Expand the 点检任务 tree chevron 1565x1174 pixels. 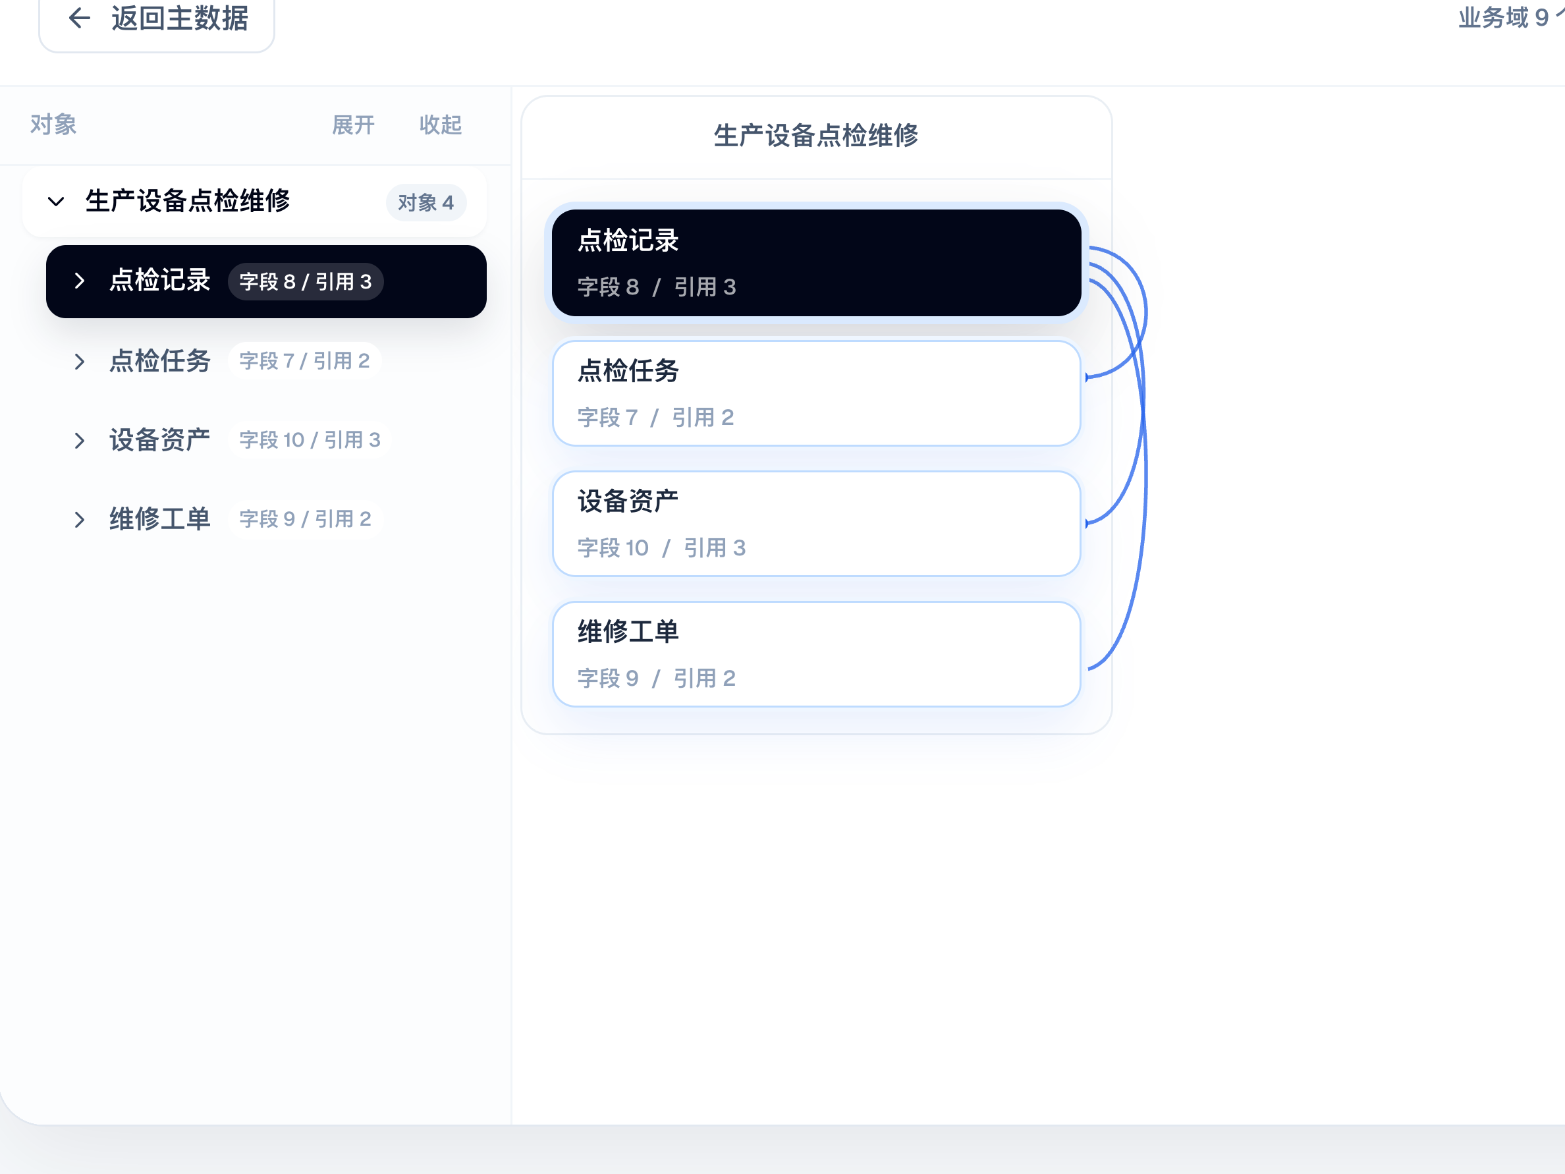click(79, 361)
